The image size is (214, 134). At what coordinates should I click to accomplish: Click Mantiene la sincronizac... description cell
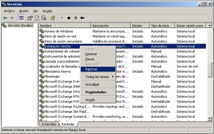coord(111,31)
